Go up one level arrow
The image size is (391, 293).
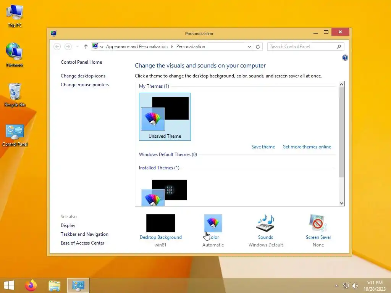pos(86,47)
